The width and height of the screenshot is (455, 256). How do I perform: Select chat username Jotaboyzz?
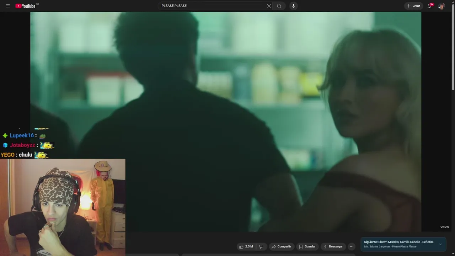coord(22,145)
